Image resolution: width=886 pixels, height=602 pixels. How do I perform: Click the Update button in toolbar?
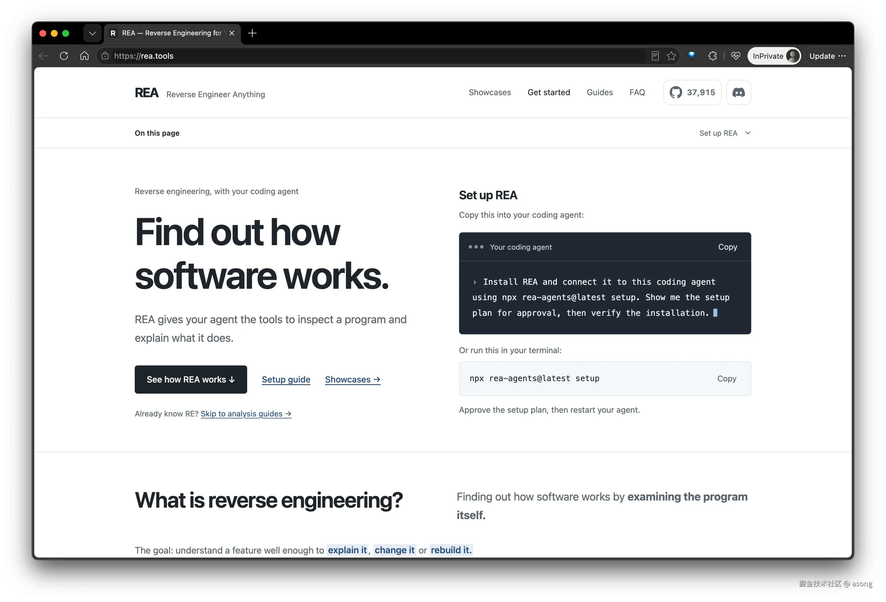pyautogui.click(x=828, y=56)
